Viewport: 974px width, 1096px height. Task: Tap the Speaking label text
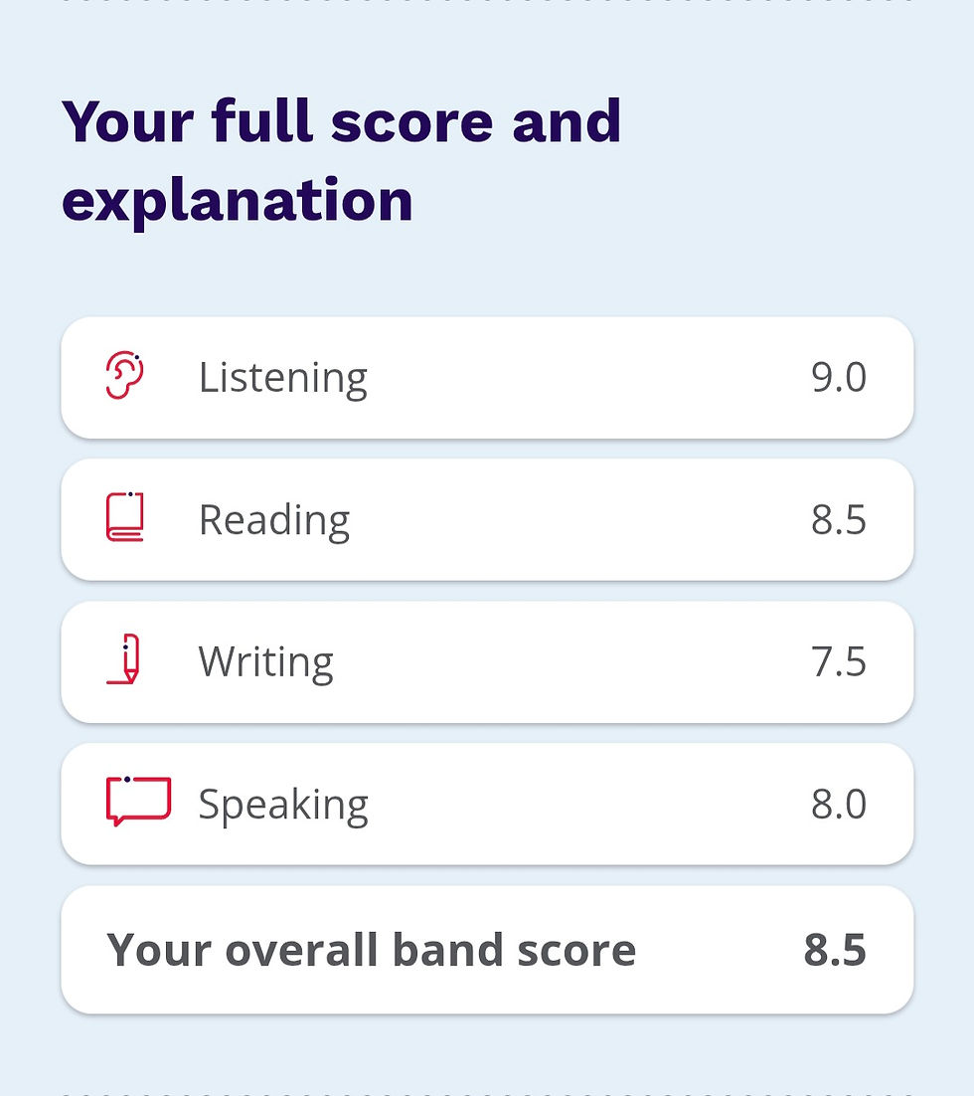click(x=283, y=803)
